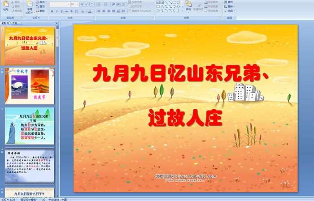Select slide 4 thumbnail 作者介绍
Image resolution: width=314 pixels, height=201 pixels.
[x=30, y=166]
